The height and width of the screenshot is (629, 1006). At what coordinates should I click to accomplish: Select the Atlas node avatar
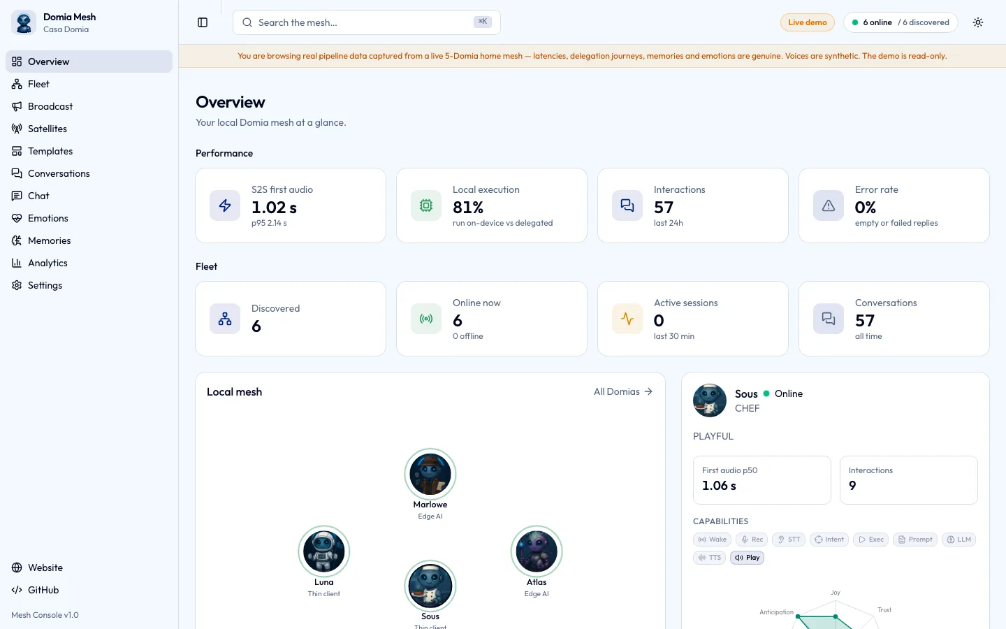pyautogui.click(x=537, y=551)
